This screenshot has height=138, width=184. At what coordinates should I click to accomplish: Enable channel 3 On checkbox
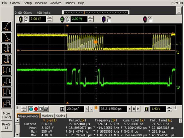coord(109,21)
